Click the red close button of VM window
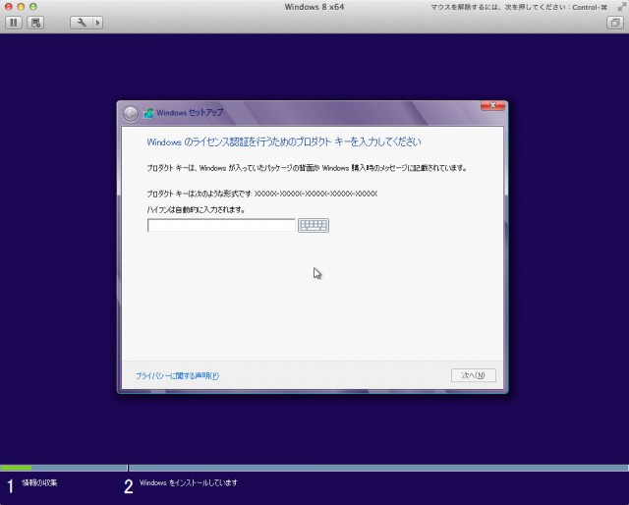 9,7
